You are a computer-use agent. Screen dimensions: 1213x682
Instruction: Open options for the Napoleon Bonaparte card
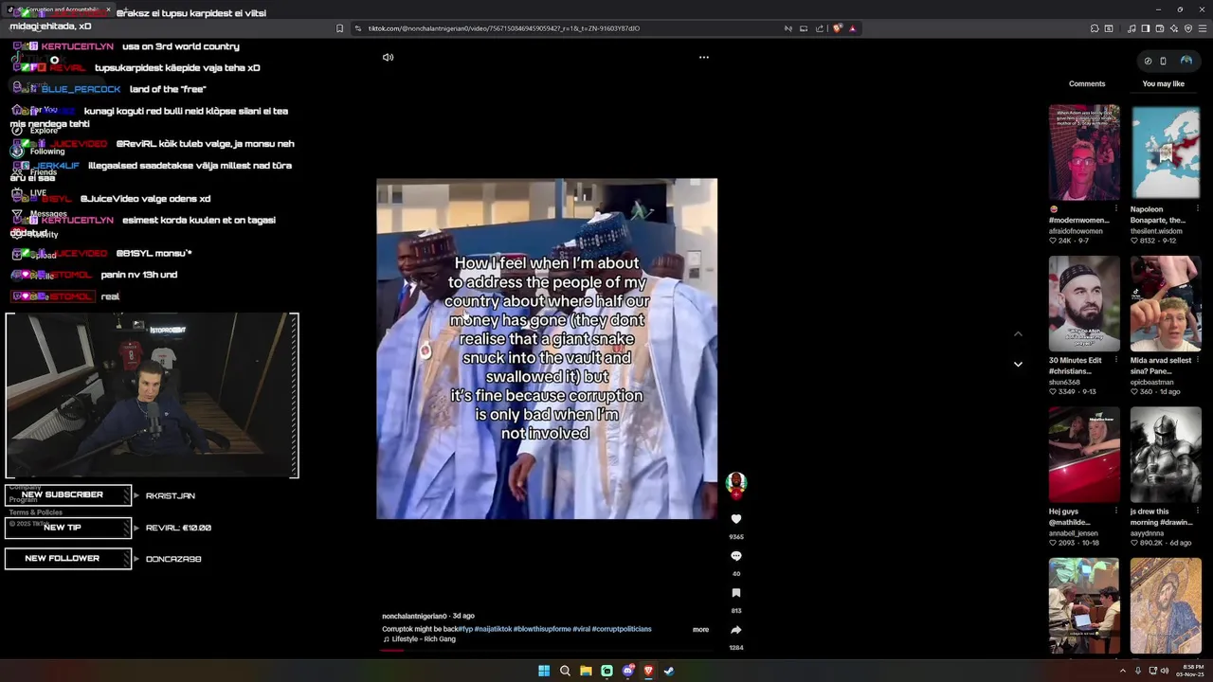point(1197,209)
